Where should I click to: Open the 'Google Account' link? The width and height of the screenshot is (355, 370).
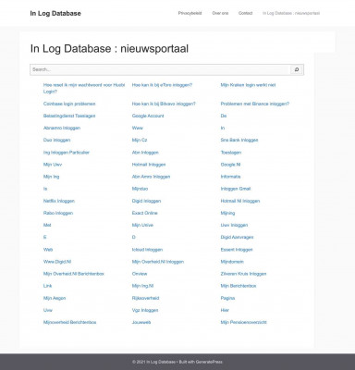coord(148,116)
